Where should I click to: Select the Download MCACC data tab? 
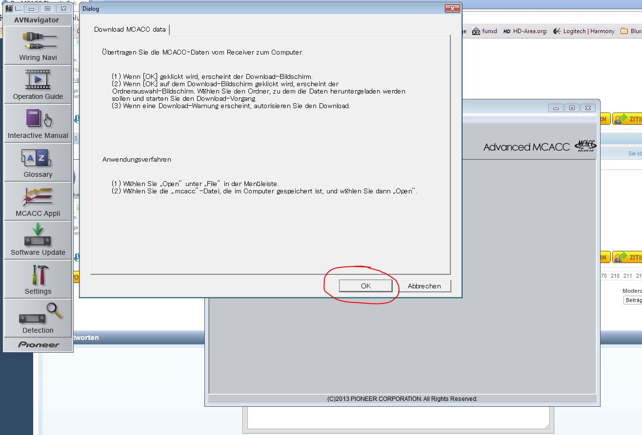(x=130, y=29)
